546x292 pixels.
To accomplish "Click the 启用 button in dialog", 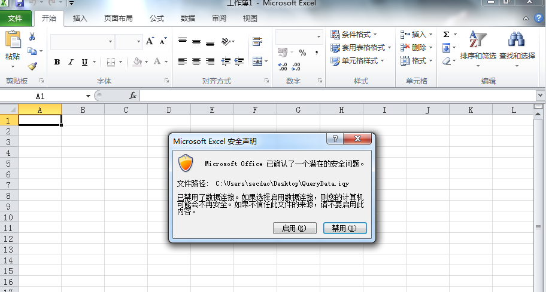I will click(x=295, y=228).
